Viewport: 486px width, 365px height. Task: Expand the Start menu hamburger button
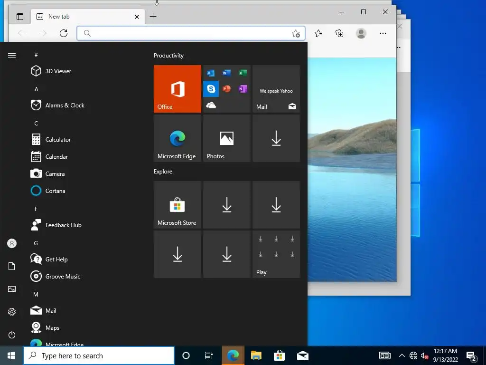12,55
